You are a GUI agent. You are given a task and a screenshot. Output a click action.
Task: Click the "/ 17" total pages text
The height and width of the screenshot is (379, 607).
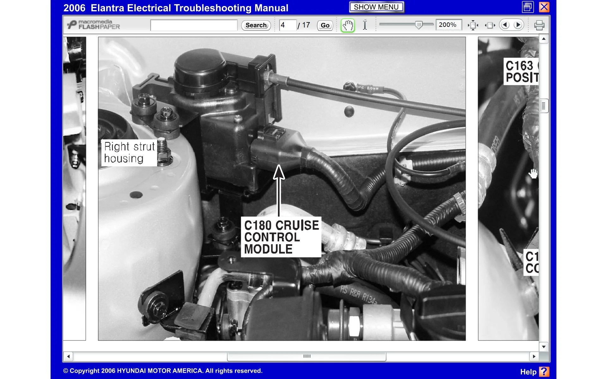304,25
